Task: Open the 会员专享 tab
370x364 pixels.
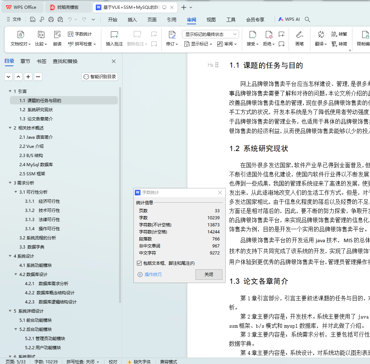Action: pos(255,20)
